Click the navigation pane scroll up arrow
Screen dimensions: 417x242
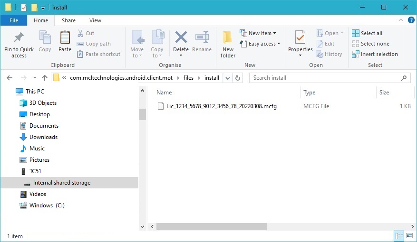(x=142, y=91)
